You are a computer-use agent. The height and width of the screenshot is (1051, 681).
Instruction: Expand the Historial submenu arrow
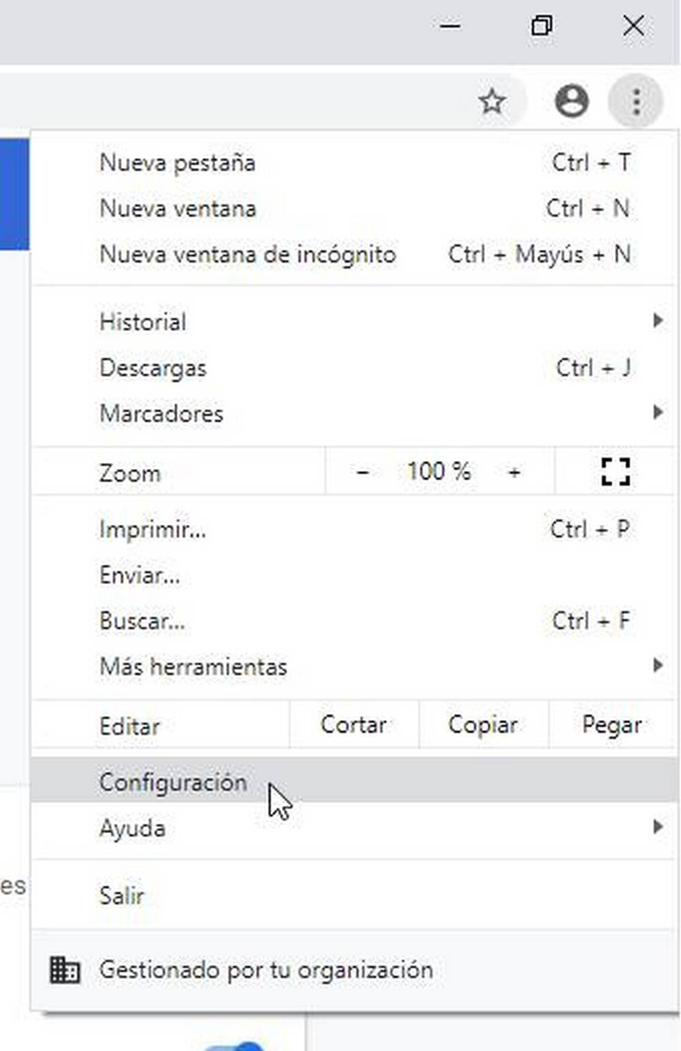[657, 321]
